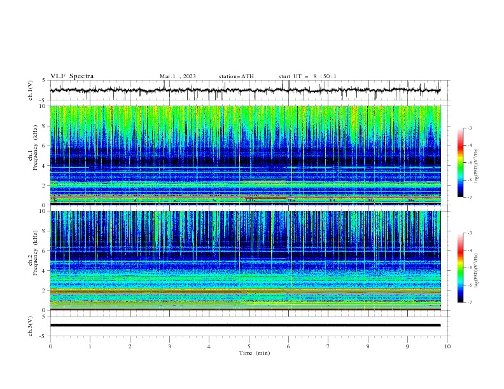The height and width of the screenshot is (389, 504).
Task: Click the ch.1 voltage waveform trace
Action: (245, 90)
